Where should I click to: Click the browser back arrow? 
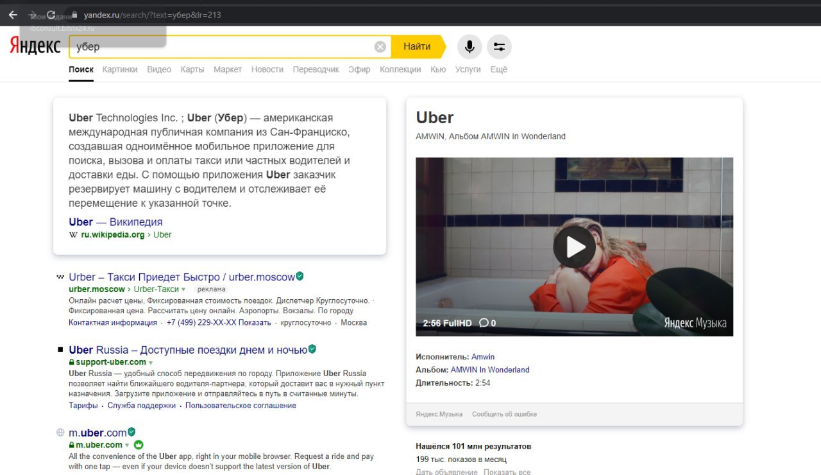[13, 15]
